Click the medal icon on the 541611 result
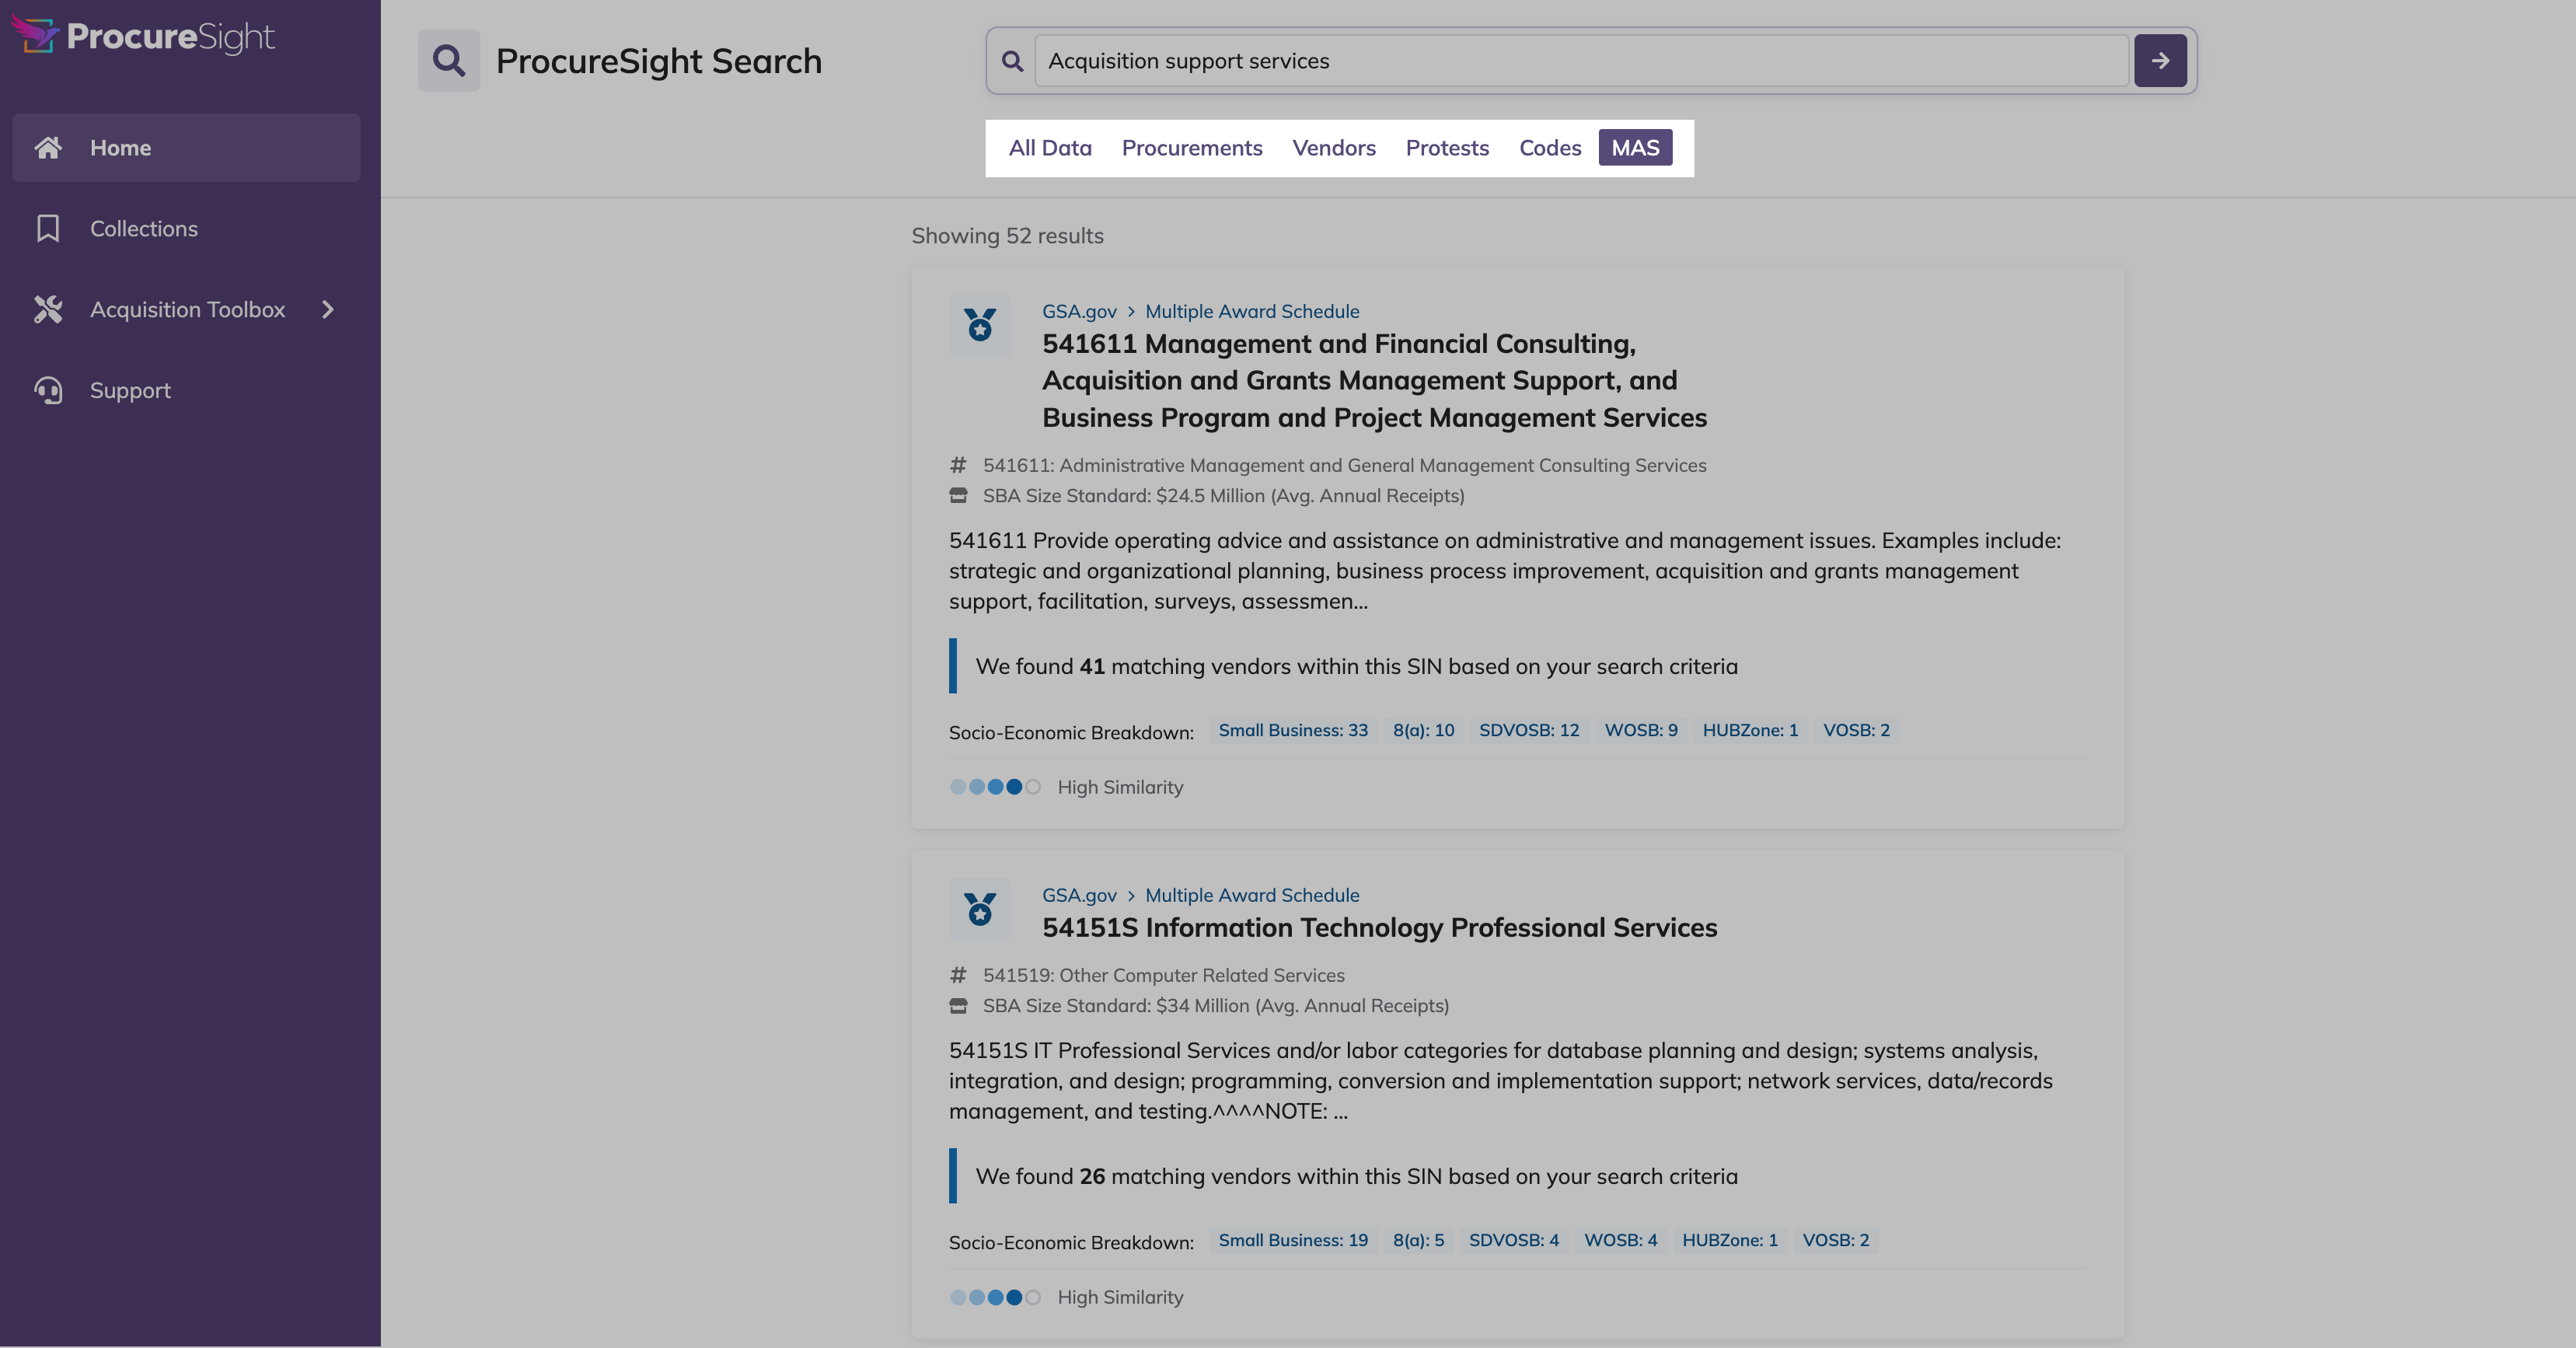Viewport: 2576px width, 1348px height. click(x=980, y=326)
